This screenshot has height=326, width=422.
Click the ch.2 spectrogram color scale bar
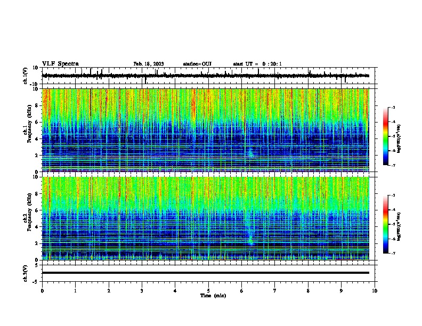385,224
